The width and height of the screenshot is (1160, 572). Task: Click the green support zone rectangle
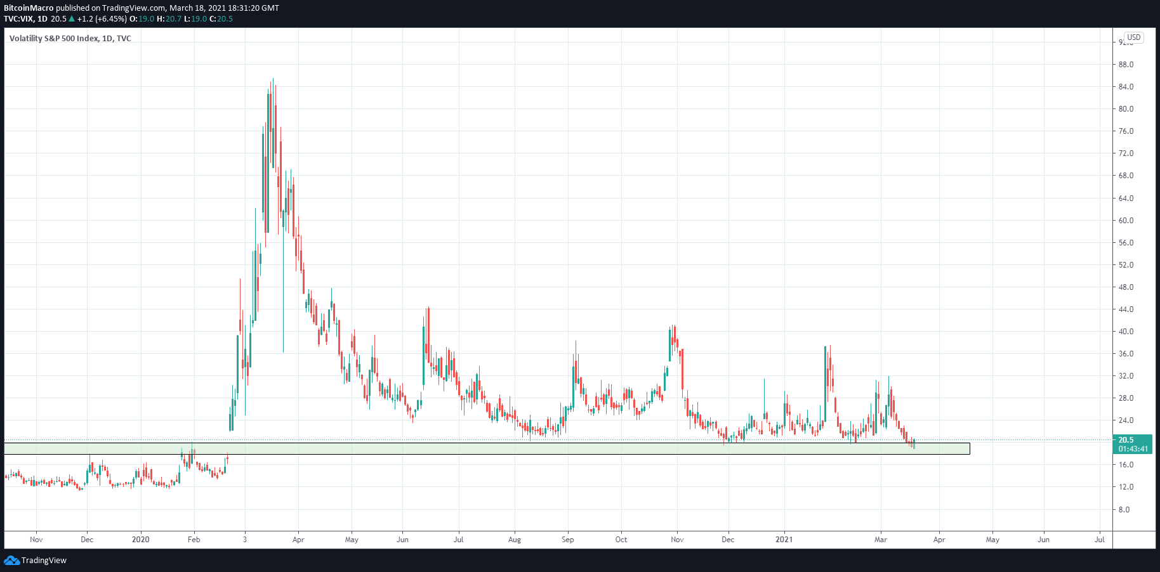click(x=487, y=448)
